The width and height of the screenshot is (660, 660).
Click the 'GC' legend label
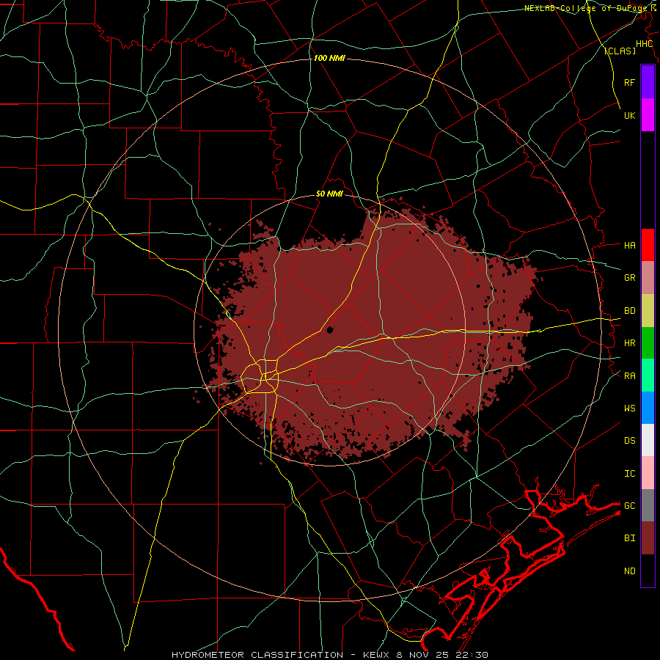630,506
